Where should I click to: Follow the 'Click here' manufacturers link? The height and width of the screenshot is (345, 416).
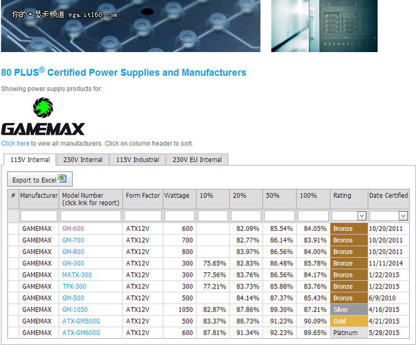click(15, 144)
